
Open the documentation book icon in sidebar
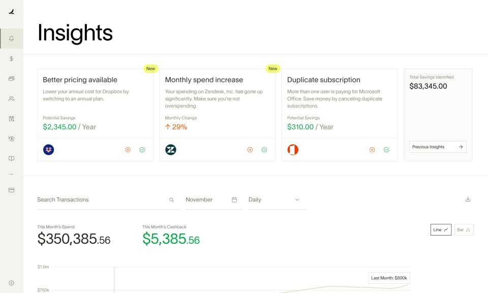pos(11,158)
